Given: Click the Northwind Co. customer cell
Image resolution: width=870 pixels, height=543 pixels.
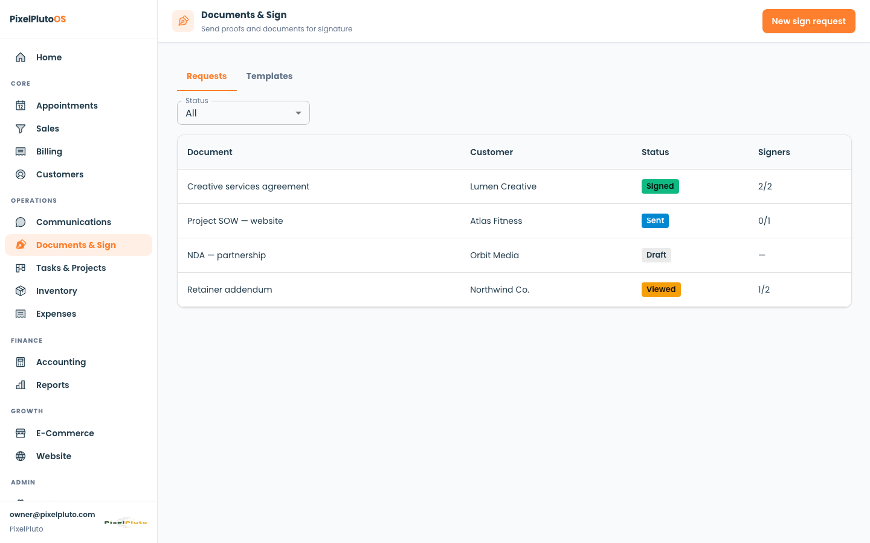Looking at the screenshot, I should click(500, 290).
